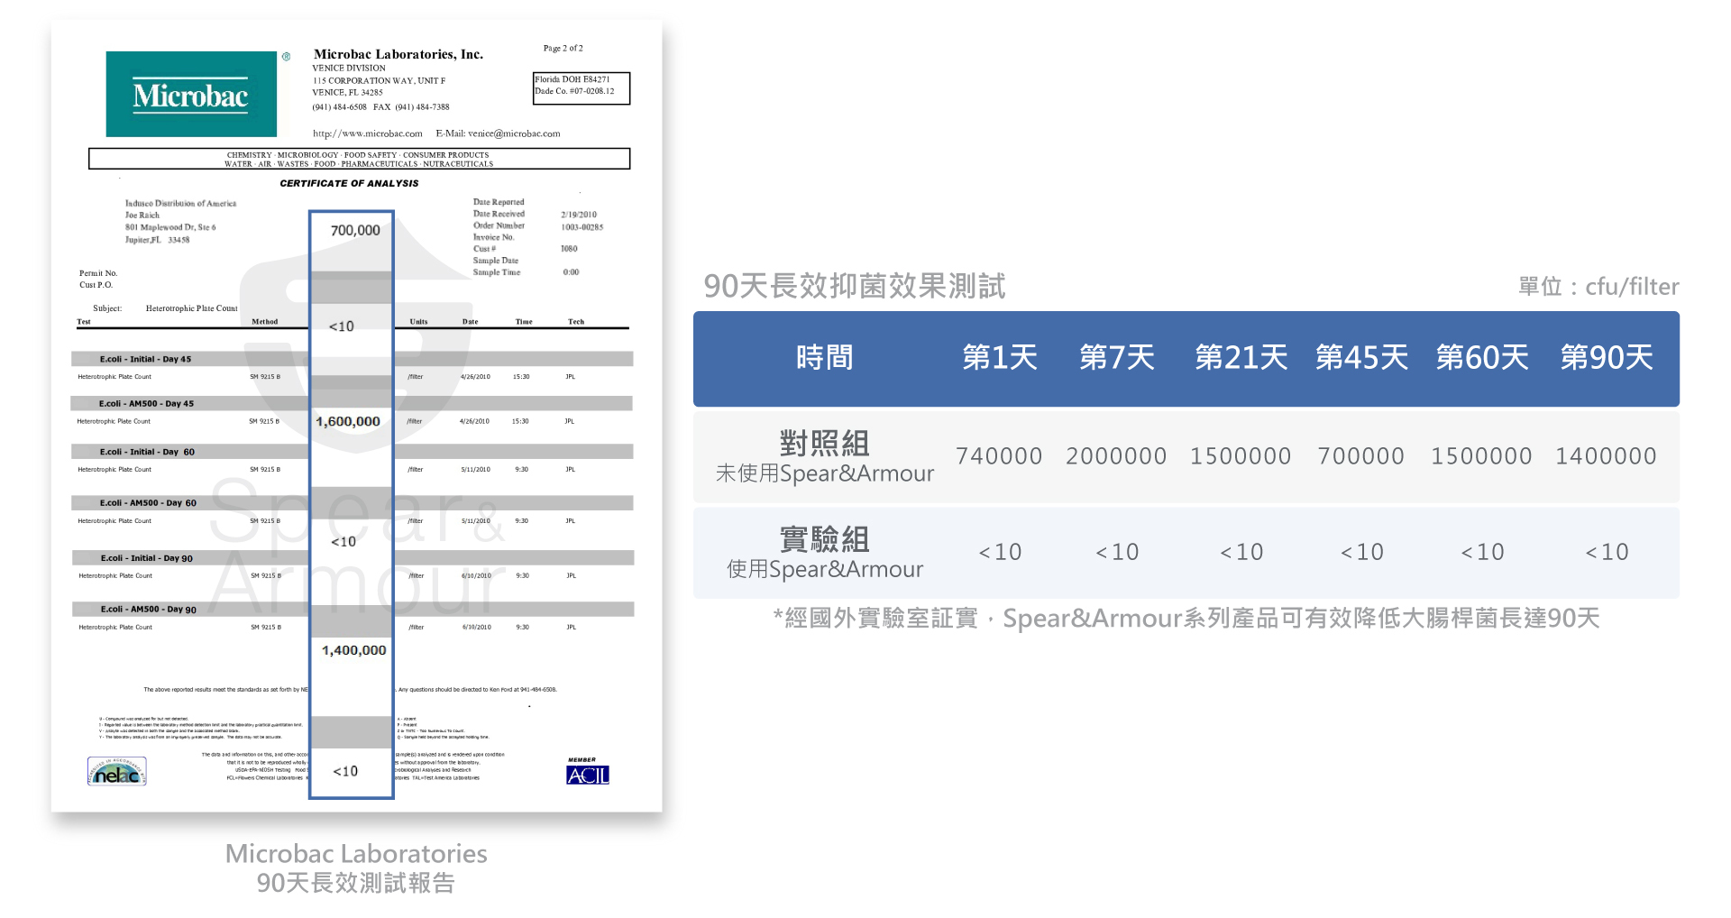Click the 'Page 2 of 2' label
The image size is (1731, 918).
point(563,48)
